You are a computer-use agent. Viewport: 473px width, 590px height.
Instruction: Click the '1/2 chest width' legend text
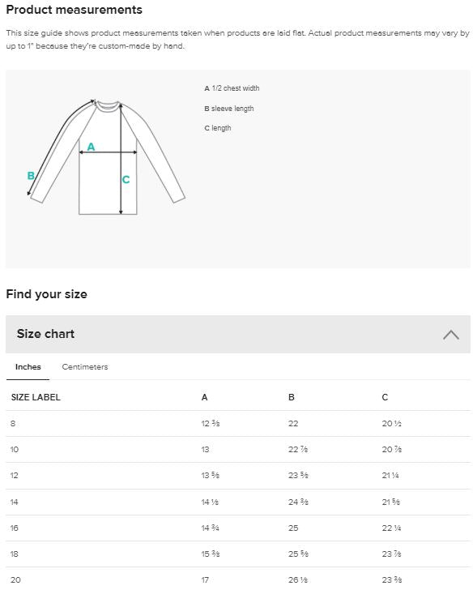tap(236, 88)
